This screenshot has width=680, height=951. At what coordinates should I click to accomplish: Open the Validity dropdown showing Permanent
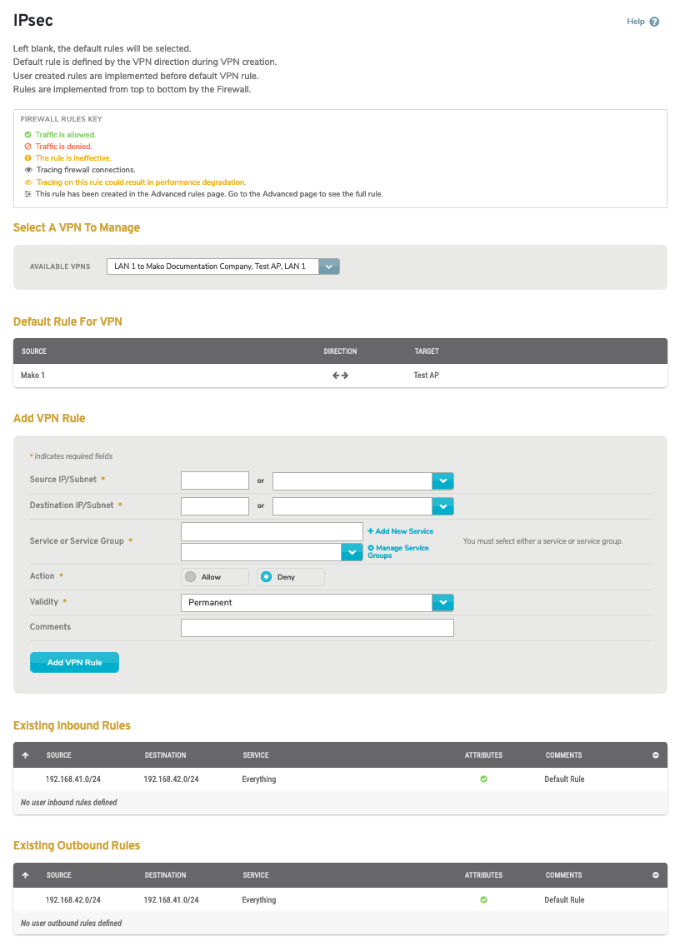click(442, 602)
